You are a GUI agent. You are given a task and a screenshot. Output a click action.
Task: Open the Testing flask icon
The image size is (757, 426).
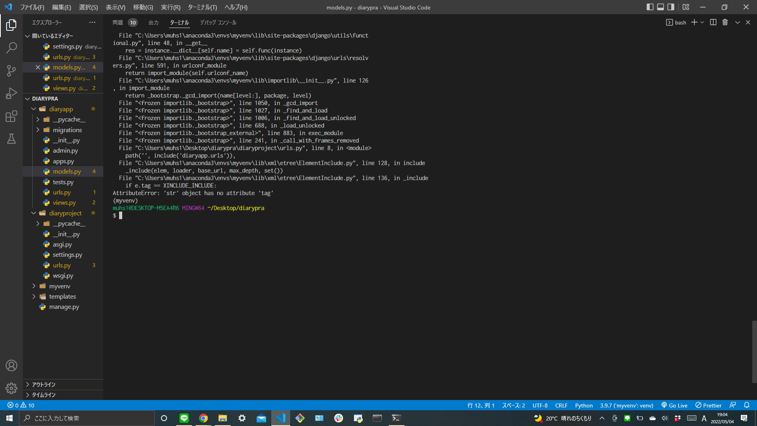click(11, 139)
